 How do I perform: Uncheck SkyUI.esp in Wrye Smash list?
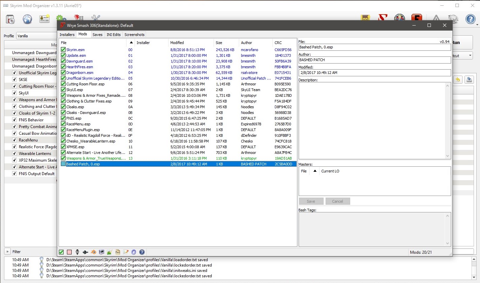63,90
